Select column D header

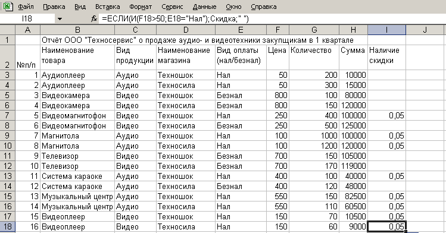click(186, 30)
